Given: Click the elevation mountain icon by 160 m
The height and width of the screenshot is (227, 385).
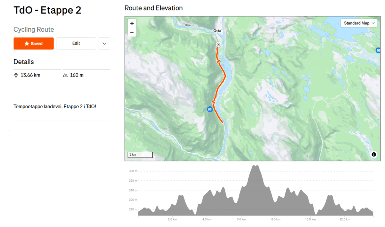Looking at the screenshot, I should [x=65, y=75].
